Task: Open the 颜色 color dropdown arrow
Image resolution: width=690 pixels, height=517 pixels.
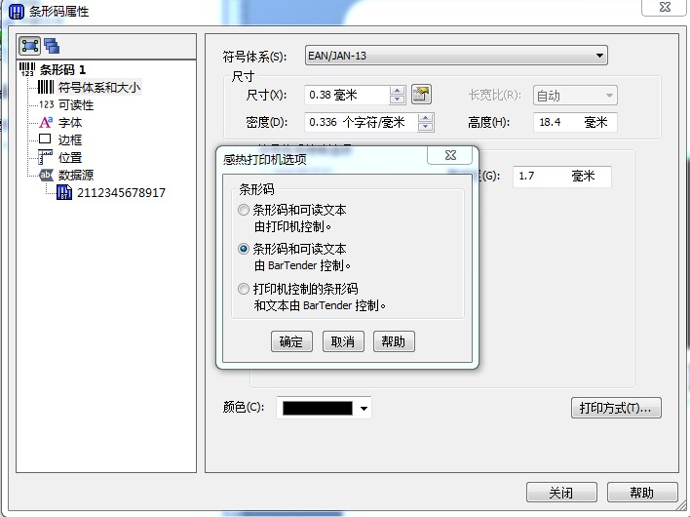Action: 364,408
